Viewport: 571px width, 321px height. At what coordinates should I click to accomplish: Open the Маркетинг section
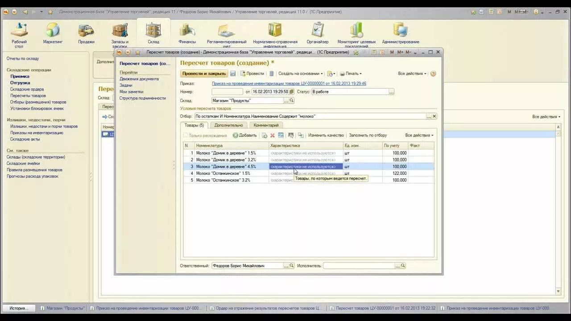tap(53, 33)
